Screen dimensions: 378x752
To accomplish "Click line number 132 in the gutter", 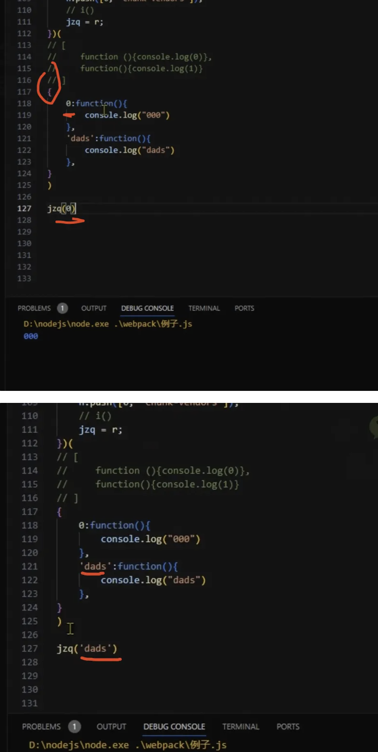I will click(x=24, y=267).
